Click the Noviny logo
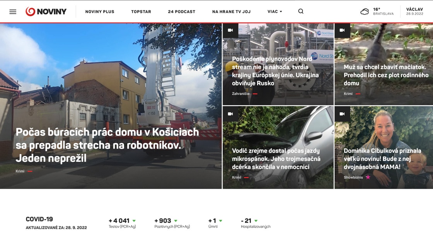The image size is (433, 231). 46,12
